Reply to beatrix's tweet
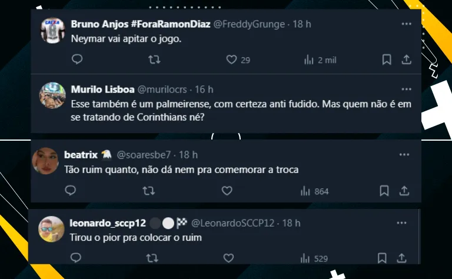Image resolution: width=452 pixels, height=279 pixels. (x=70, y=191)
